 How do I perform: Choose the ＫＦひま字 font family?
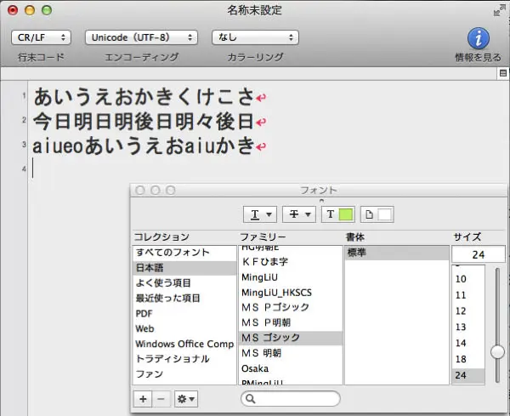coord(290,262)
